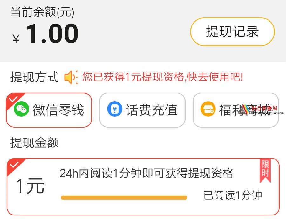Select 话费充值 withdrawal method
286x219 pixels.
142,110
